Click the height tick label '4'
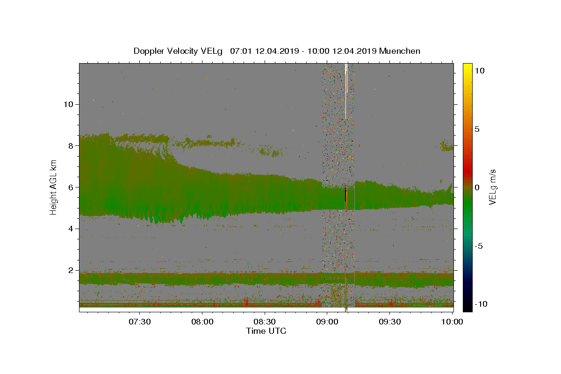This screenshot has width=561, height=374. [x=70, y=229]
